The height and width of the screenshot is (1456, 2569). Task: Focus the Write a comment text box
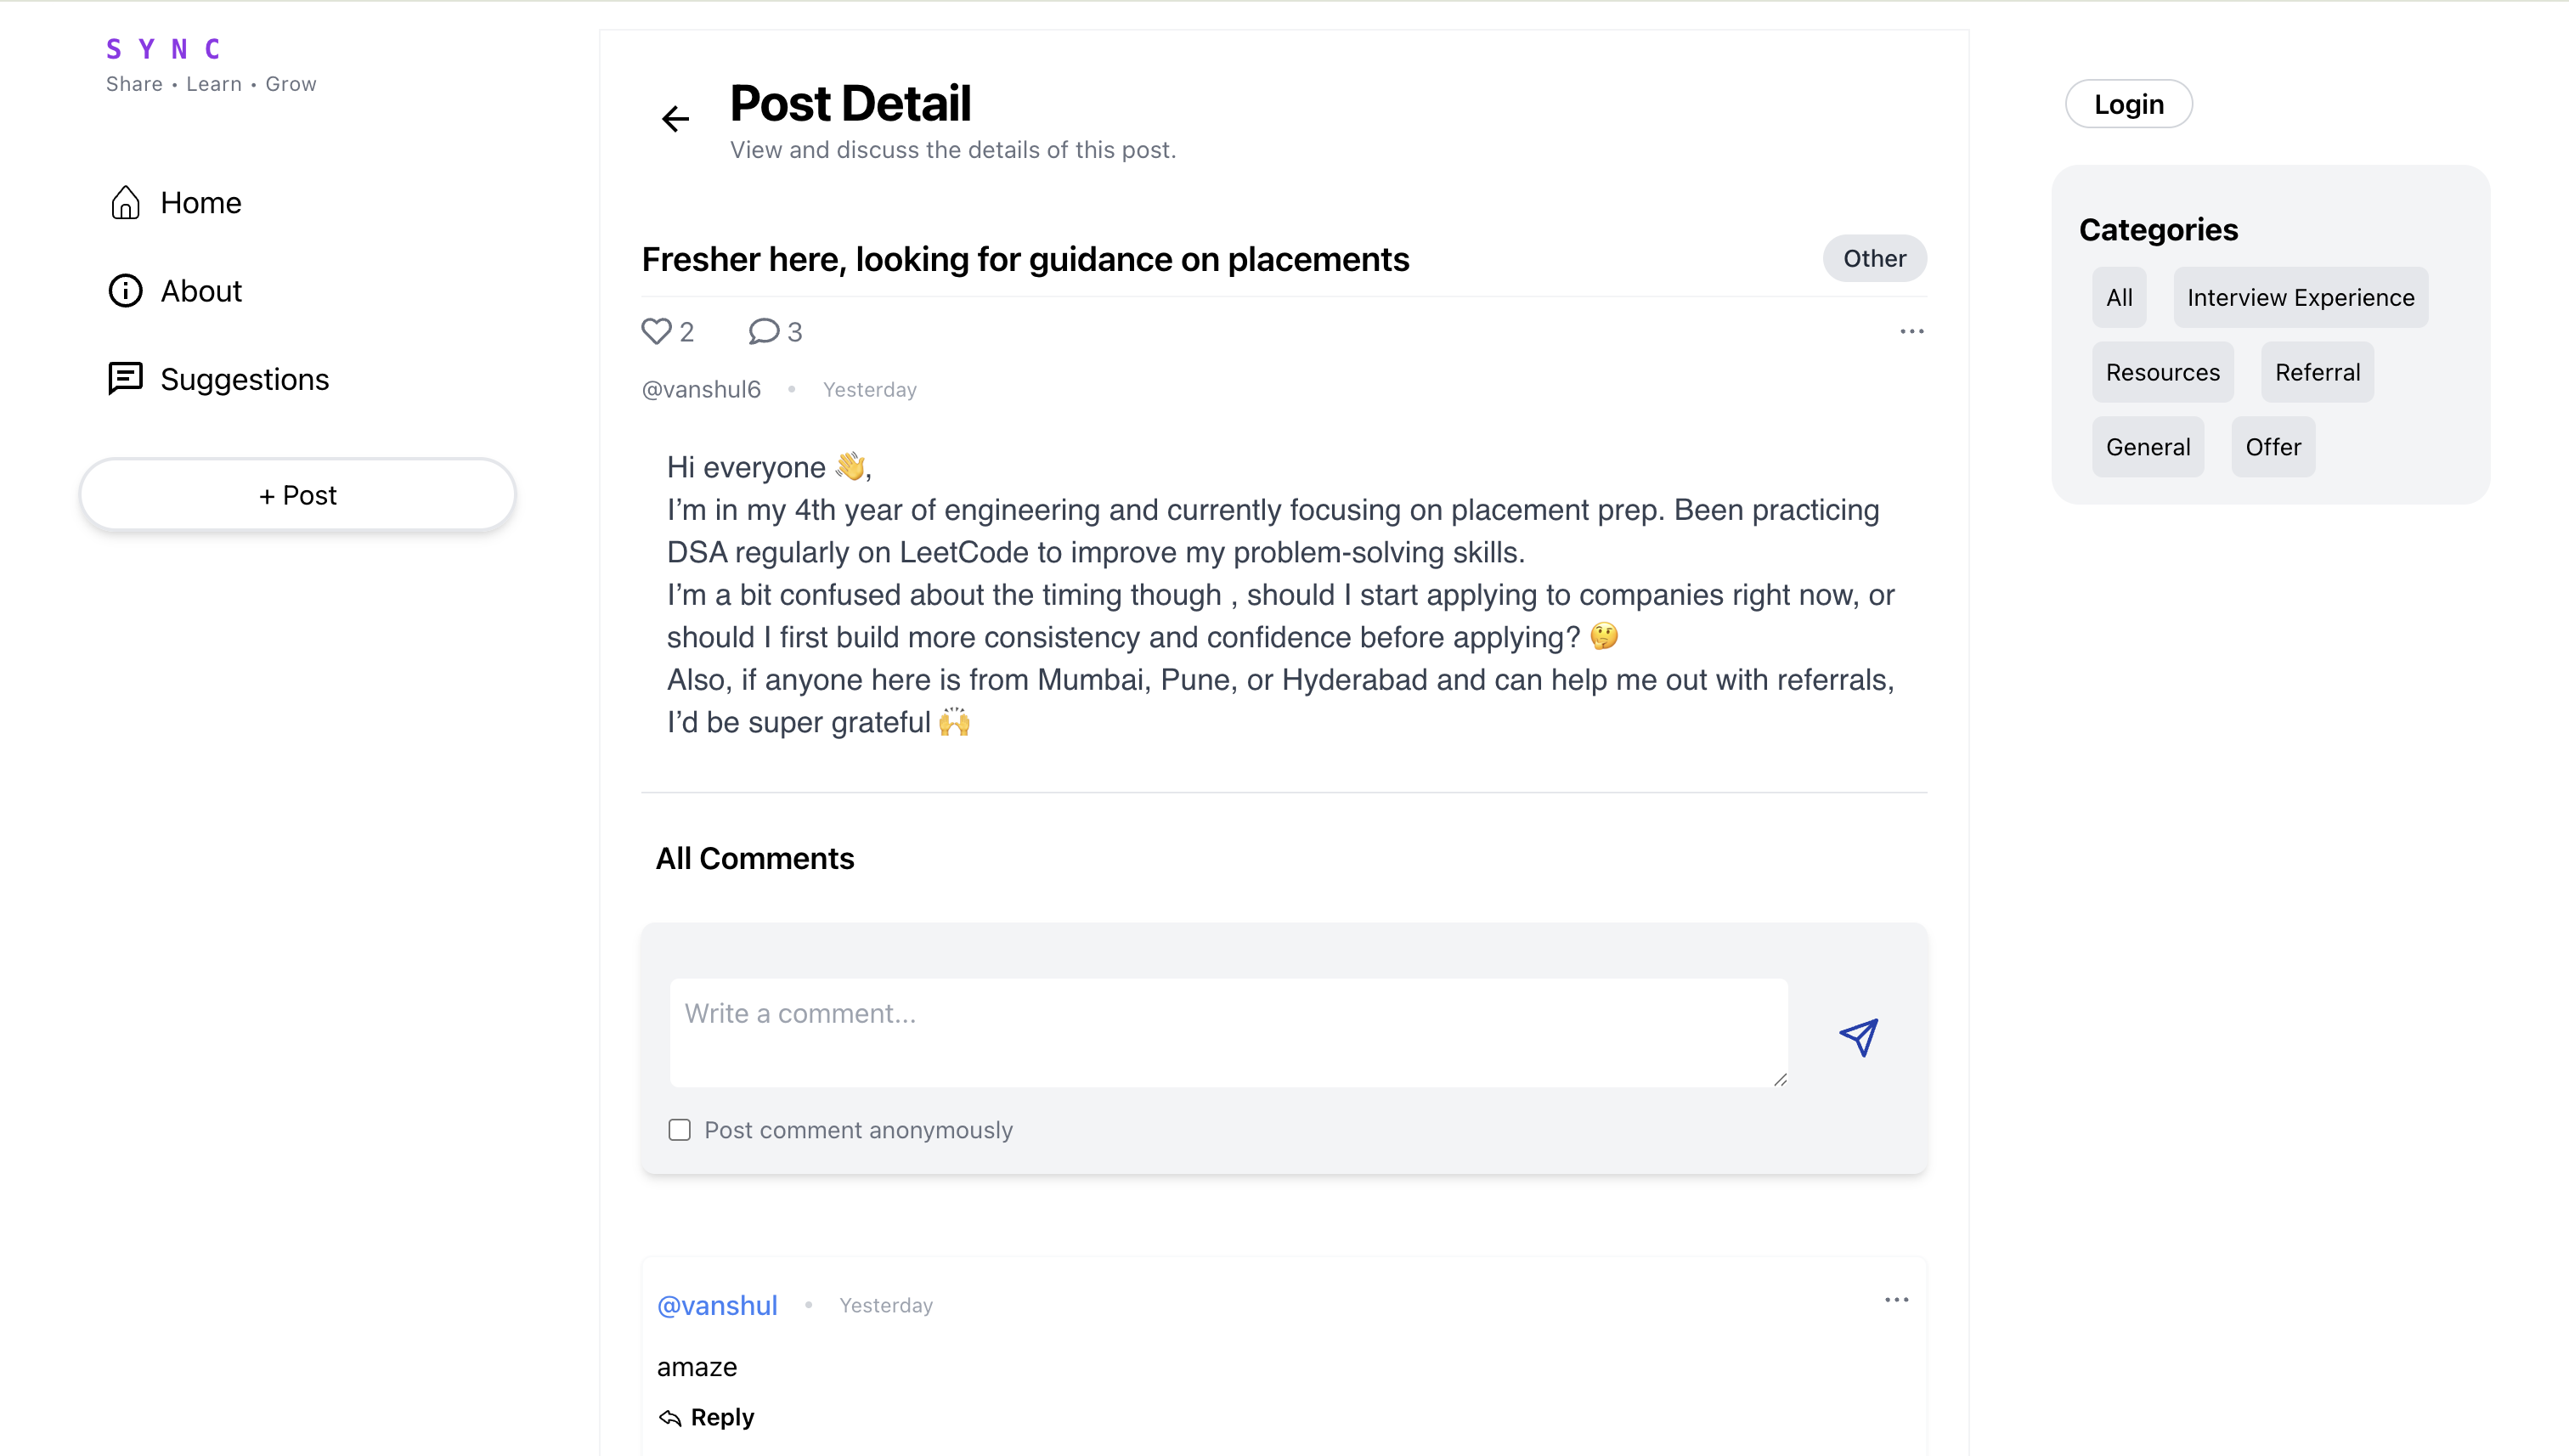(x=1228, y=1032)
